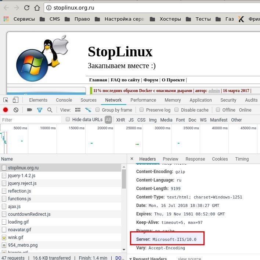Image resolution: width=260 pixels, height=260 pixels.
Task: Filter requests by CSS
Action: coord(141,120)
